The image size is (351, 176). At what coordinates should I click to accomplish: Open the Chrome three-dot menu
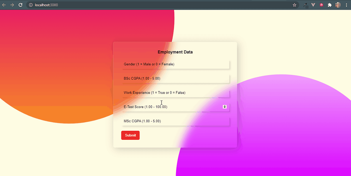point(346,5)
